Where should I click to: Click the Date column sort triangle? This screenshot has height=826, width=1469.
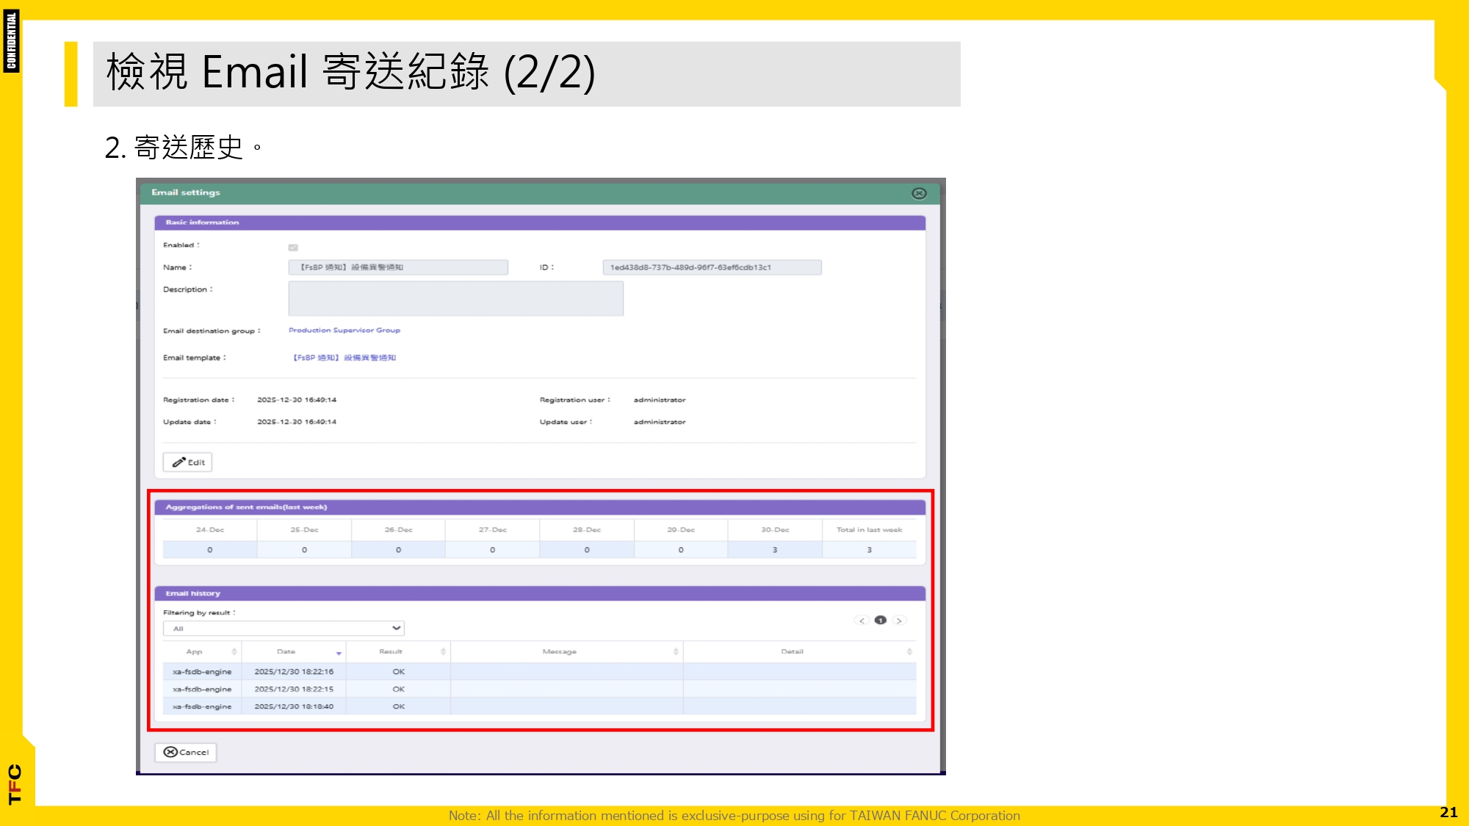pos(338,653)
